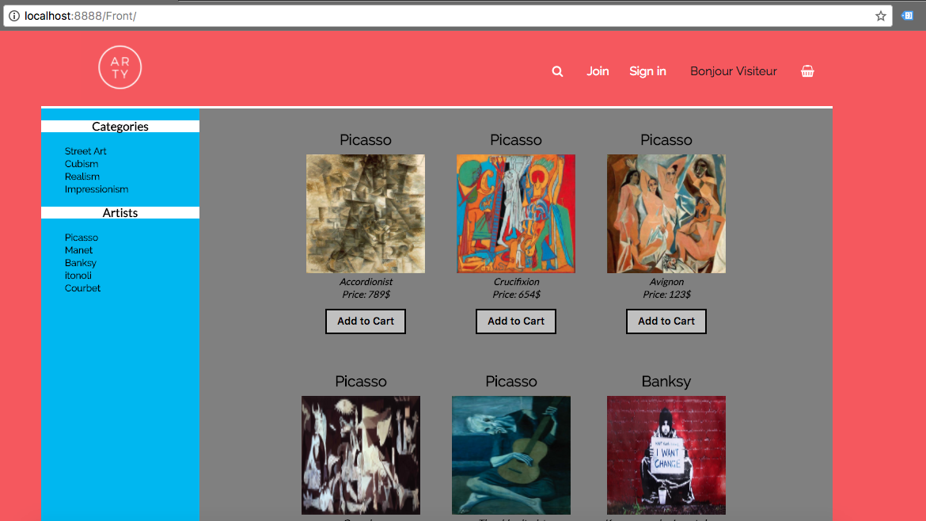The height and width of the screenshot is (521, 926).
Task: Click the blue browser extension icon
Action: coord(907,15)
